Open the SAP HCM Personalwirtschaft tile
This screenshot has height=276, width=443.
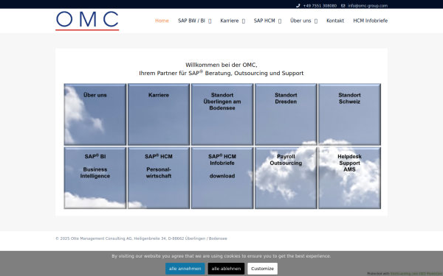159,178
